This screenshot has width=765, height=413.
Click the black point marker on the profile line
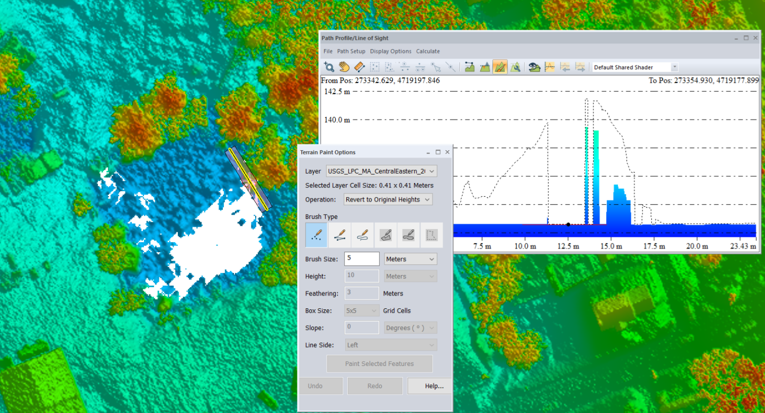tap(568, 224)
